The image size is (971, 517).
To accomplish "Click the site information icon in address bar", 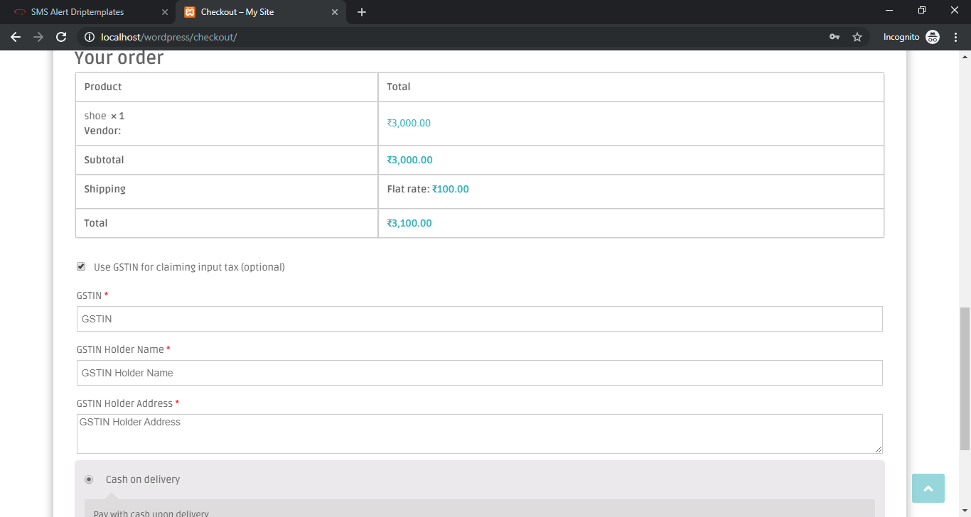I will 90,37.
